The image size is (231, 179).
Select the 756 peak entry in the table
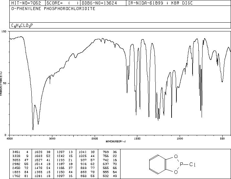pos(110,156)
